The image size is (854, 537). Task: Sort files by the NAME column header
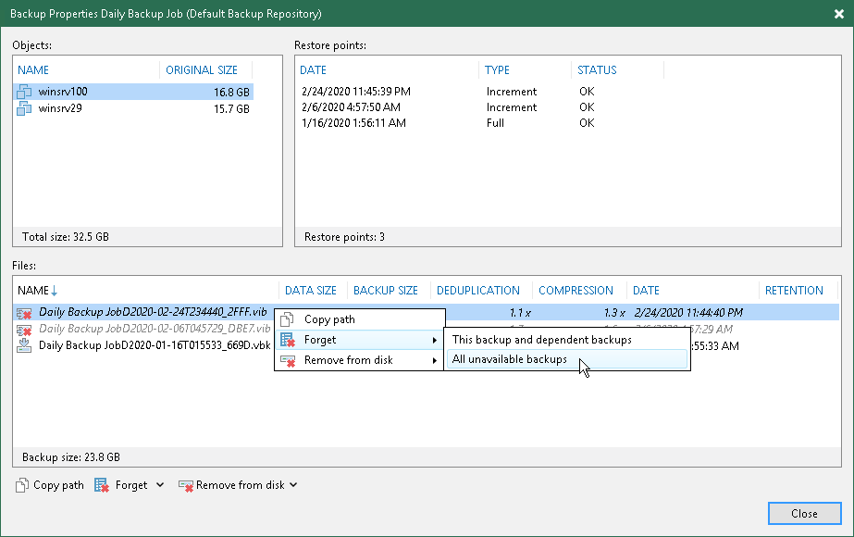point(33,291)
